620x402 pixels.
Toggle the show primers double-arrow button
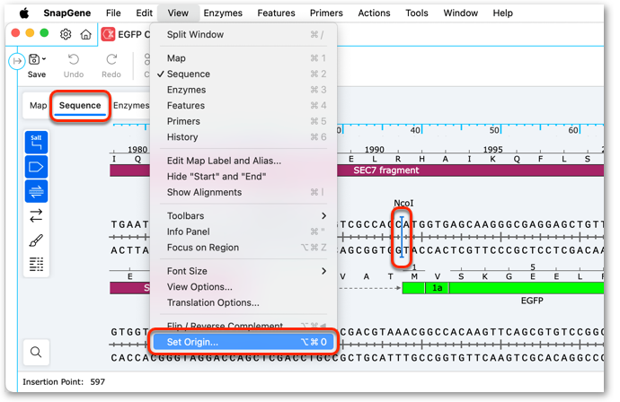(36, 191)
